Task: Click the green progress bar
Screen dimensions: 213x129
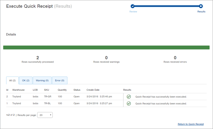Action: pos(106,48)
